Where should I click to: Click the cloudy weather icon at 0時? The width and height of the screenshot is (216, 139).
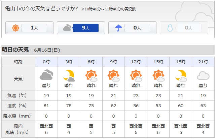(x=46, y=75)
